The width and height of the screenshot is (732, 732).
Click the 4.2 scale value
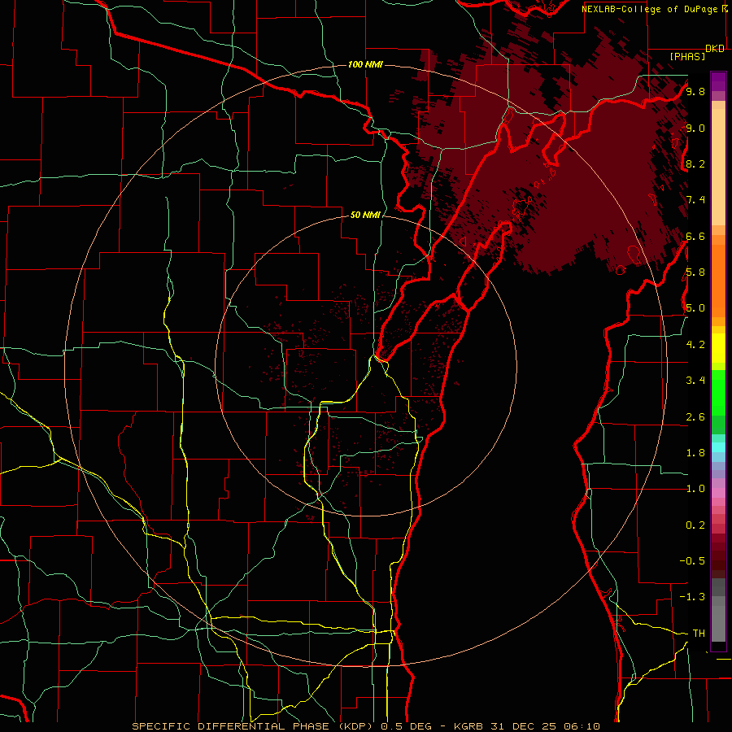pyautogui.click(x=695, y=345)
